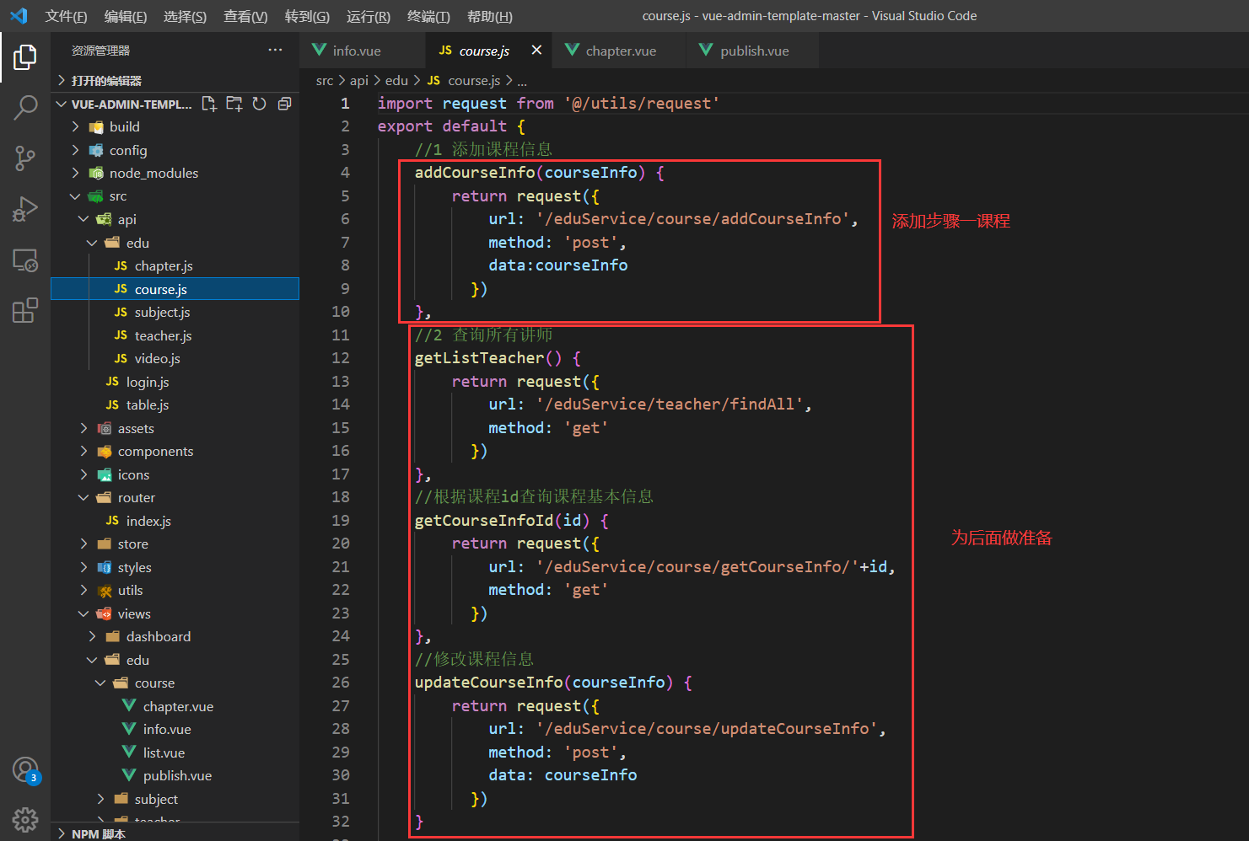The height and width of the screenshot is (841, 1249).
Task: Open the 转到(G) menu
Action: coord(307,16)
